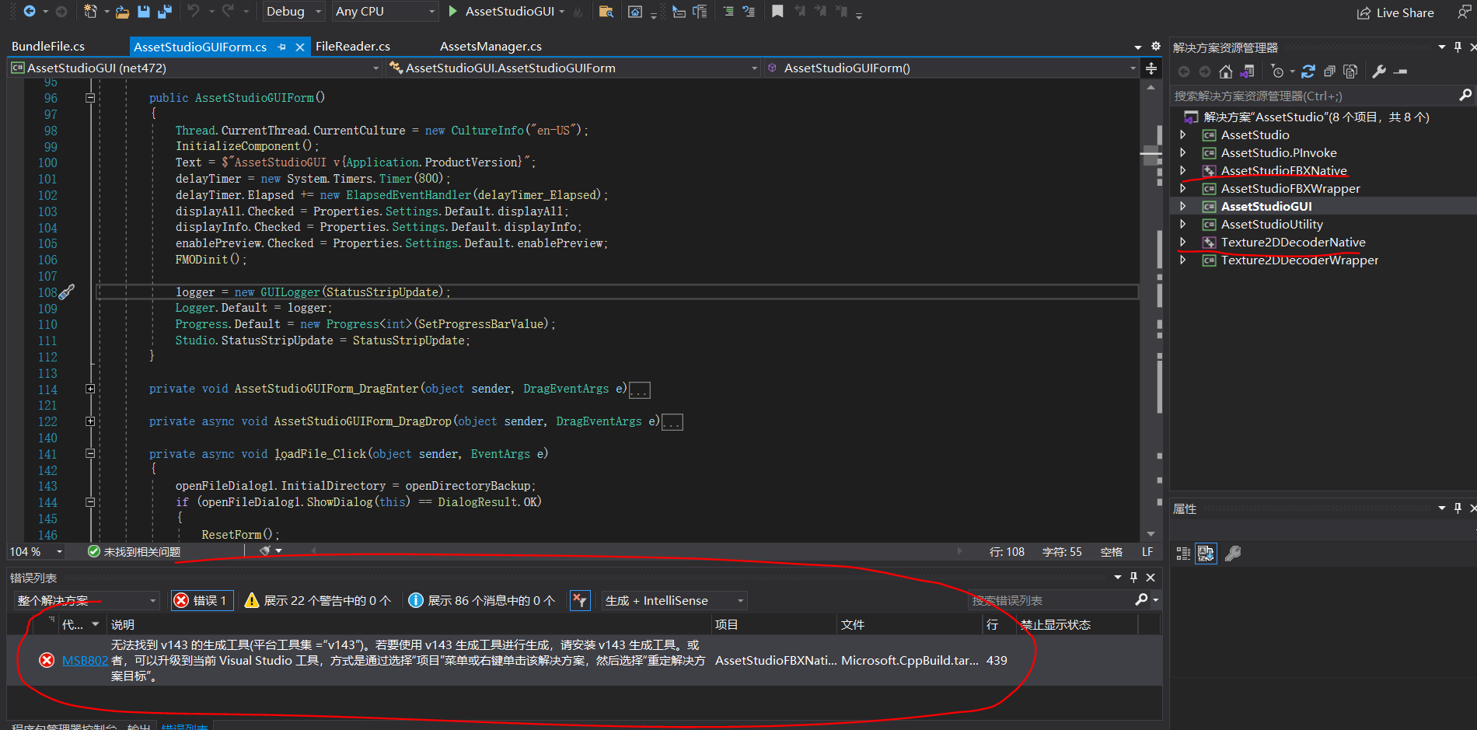Click the Live Share button
1477x730 pixels.
1396,12
